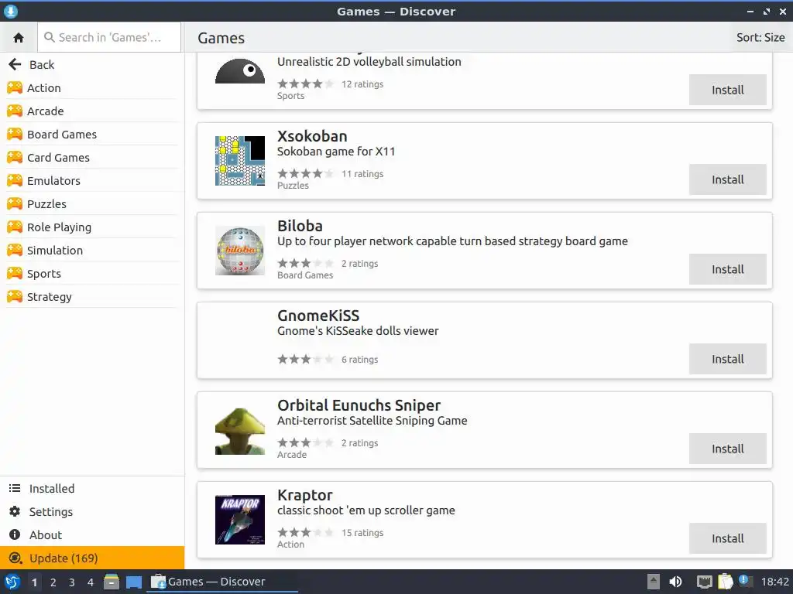Switch to workspace 2

(x=53, y=582)
